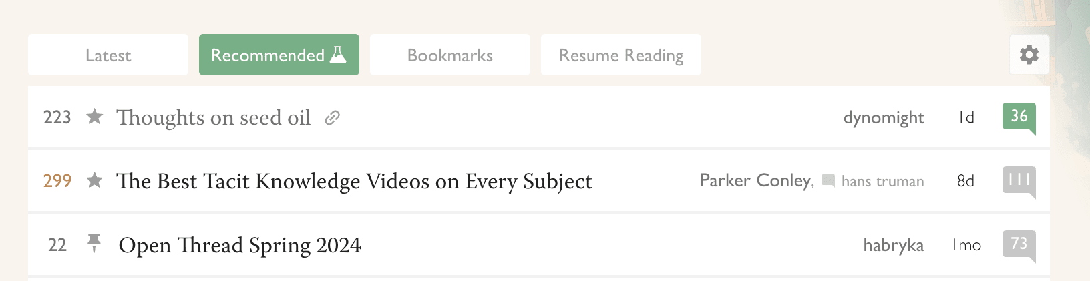Open the 111 comments bubble

point(1019,182)
